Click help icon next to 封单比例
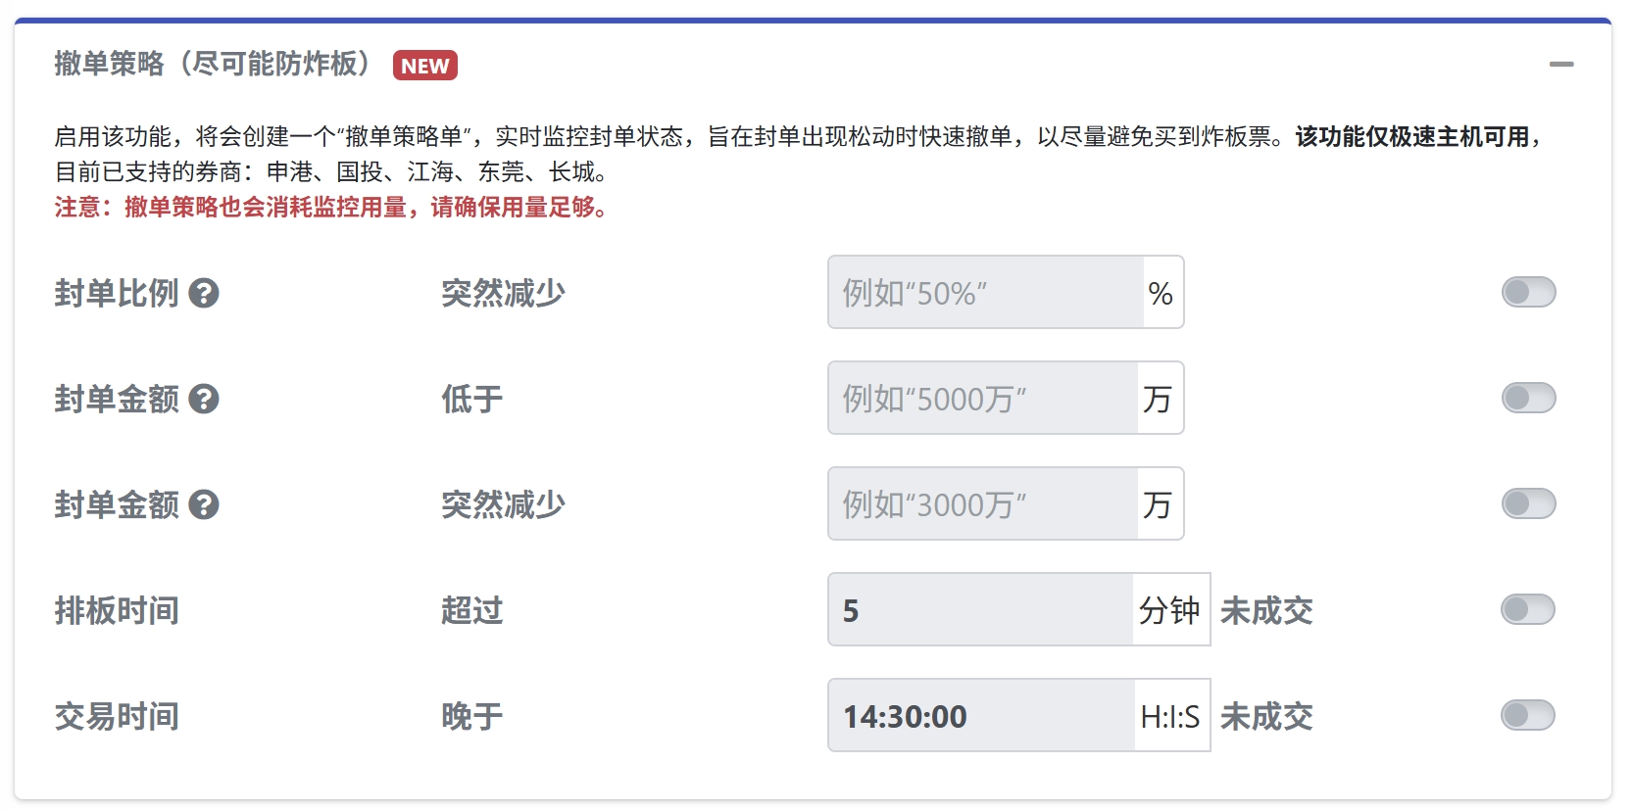 pyautogui.click(x=204, y=293)
